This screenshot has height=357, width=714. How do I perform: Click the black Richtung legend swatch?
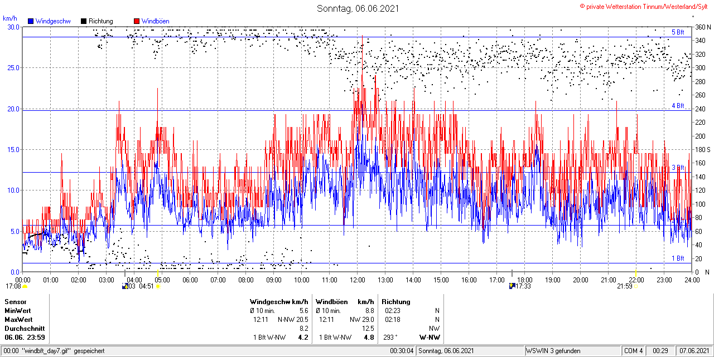84,21
